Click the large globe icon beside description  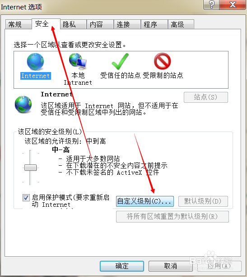point(23,104)
